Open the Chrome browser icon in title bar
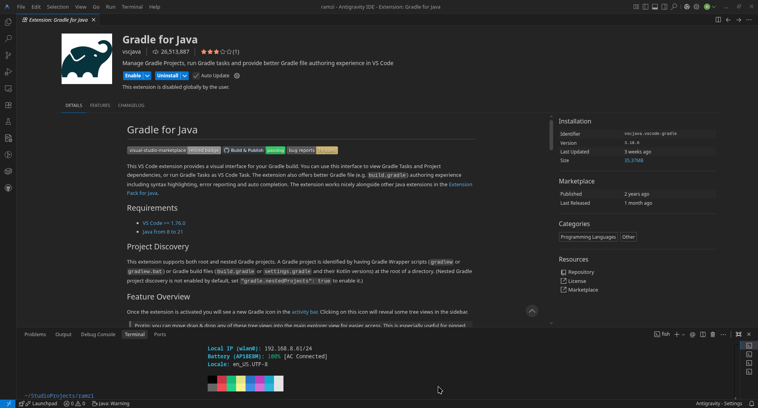758x408 pixels. [x=687, y=7]
